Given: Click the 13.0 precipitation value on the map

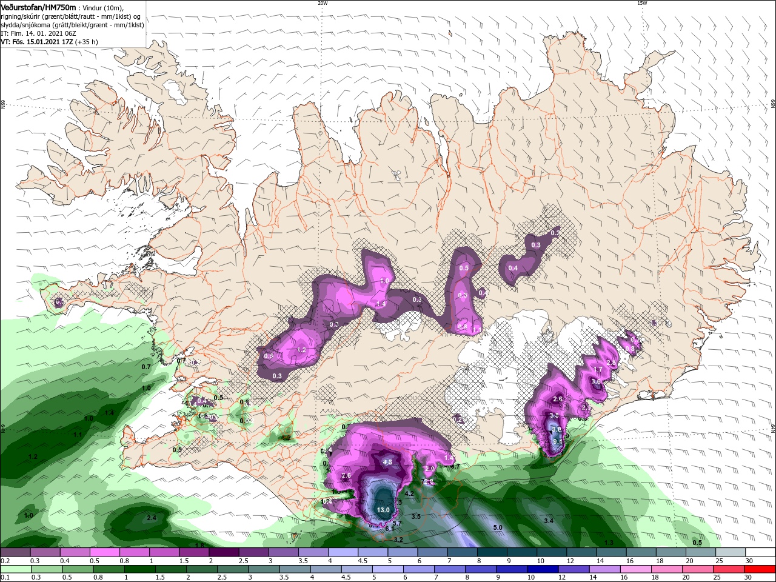Looking at the screenshot, I should pyautogui.click(x=383, y=510).
